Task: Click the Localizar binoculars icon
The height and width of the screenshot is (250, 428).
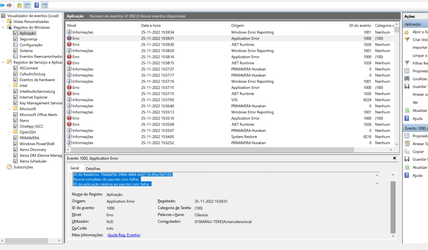Action: tap(407, 79)
